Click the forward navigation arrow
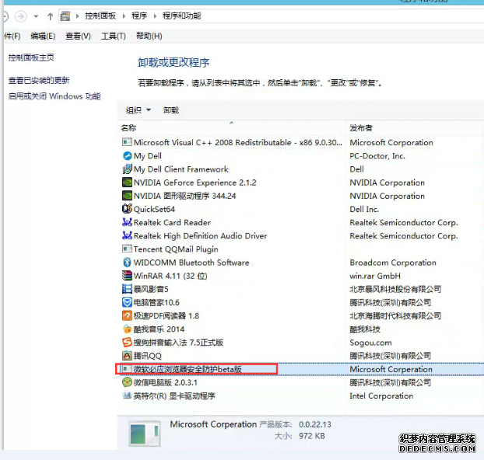 (21, 16)
